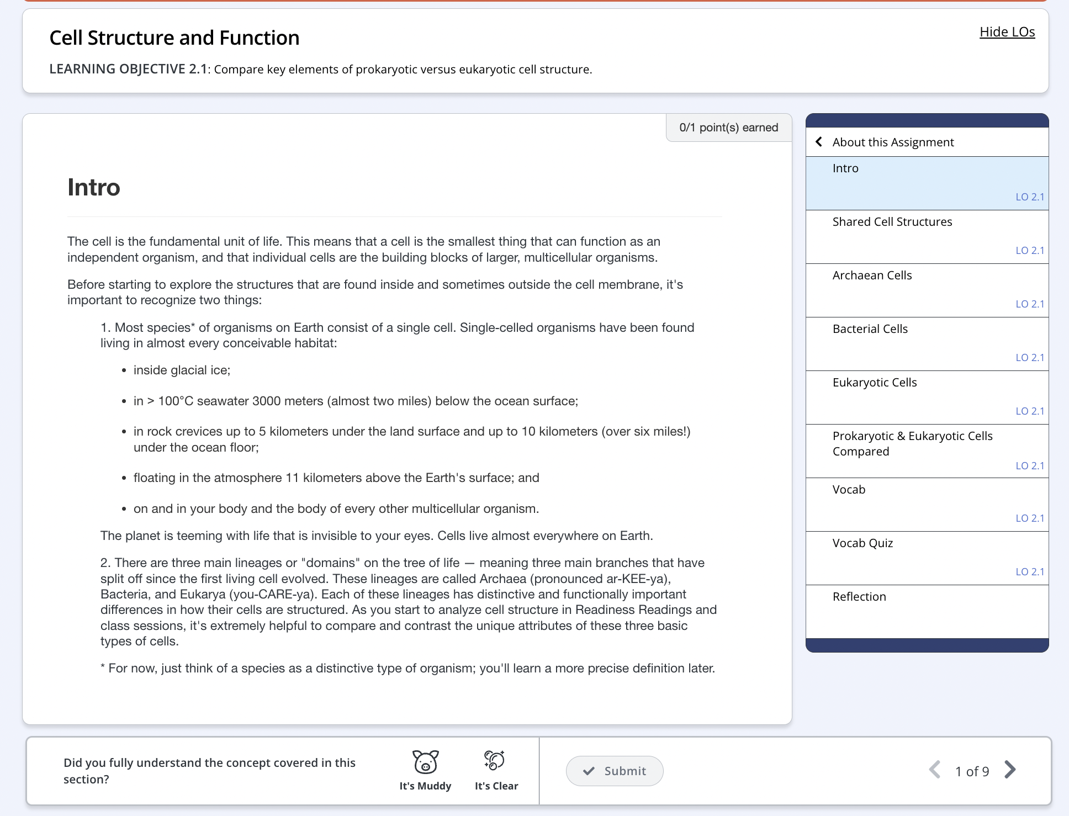Click About this Assignment label
This screenshot has height=816, width=1069.
[893, 142]
